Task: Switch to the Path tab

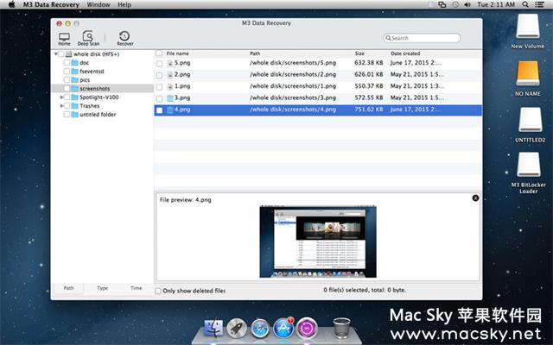Action: pos(68,288)
